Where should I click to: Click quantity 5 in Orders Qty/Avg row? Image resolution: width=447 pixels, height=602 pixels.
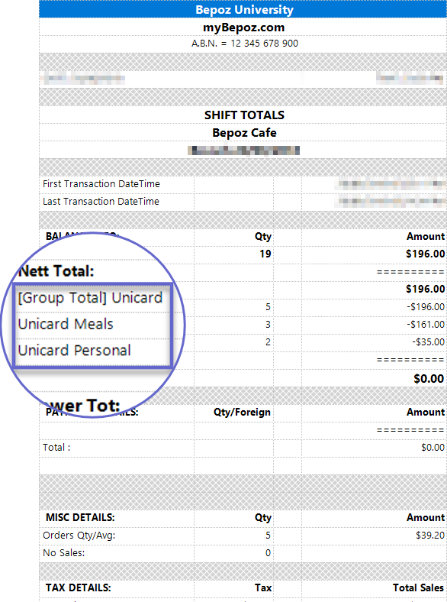point(268,536)
